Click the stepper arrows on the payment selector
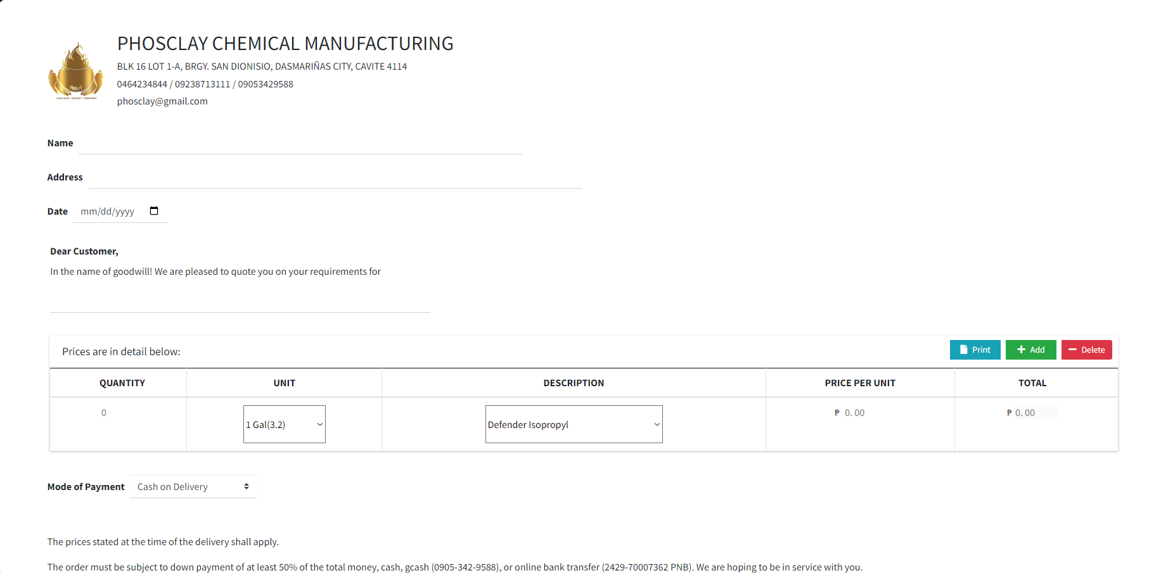The width and height of the screenshot is (1168, 573). coord(247,486)
